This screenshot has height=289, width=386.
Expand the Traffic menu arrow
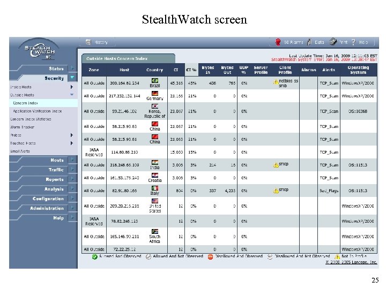coord(72,169)
